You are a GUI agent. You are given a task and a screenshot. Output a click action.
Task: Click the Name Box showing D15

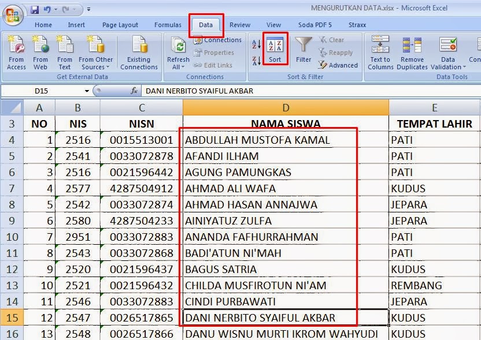point(42,91)
